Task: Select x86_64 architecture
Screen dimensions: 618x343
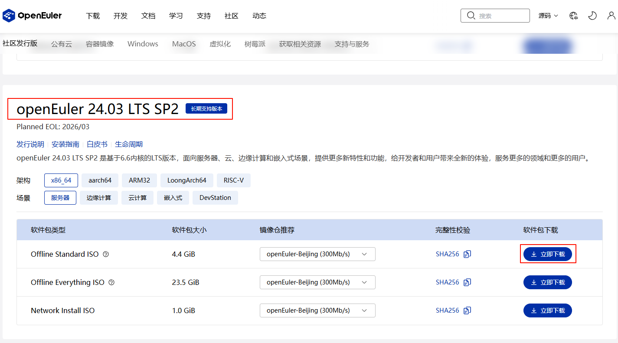Action: tap(61, 180)
